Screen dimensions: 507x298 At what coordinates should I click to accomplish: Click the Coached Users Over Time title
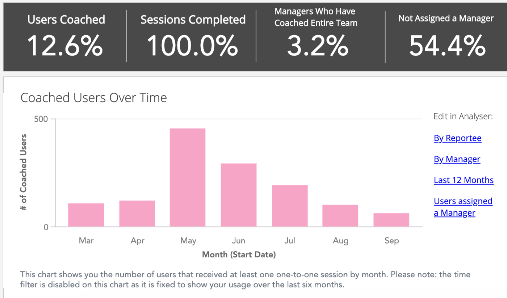(x=94, y=98)
